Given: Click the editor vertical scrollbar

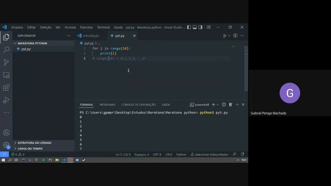Looking at the screenshot, I should 246,69.
